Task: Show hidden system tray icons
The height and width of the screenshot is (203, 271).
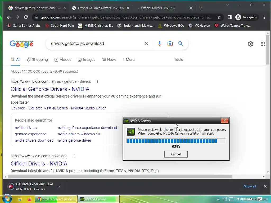Action: tap(218, 199)
